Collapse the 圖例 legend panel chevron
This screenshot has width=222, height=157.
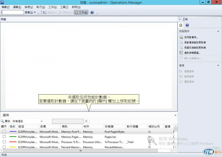175,115
